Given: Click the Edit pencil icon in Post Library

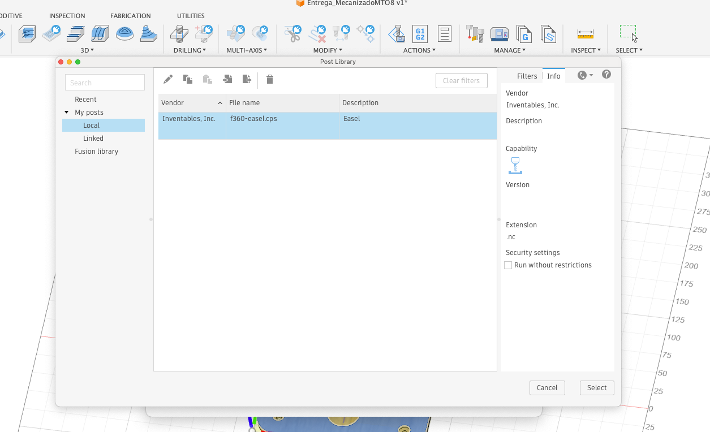Looking at the screenshot, I should 168,80.
